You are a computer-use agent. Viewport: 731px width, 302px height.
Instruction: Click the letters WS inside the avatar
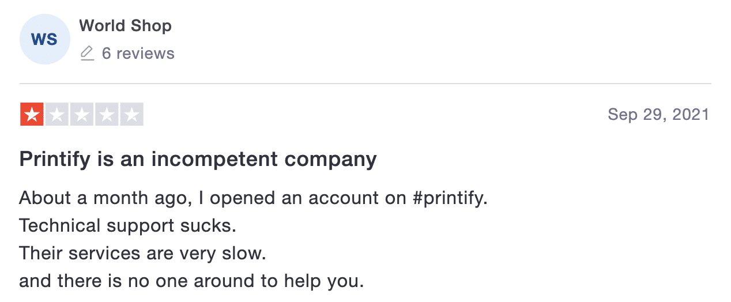coord(44,40)
